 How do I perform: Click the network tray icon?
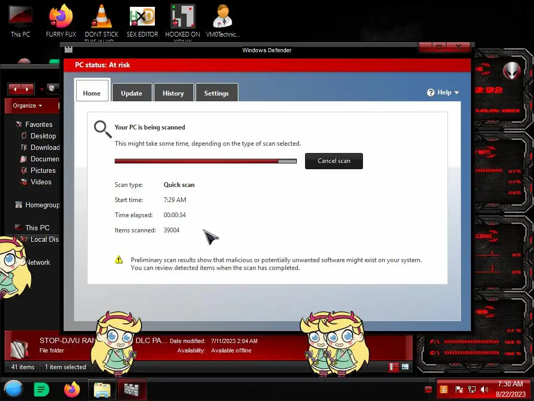(x=471, y=390)
